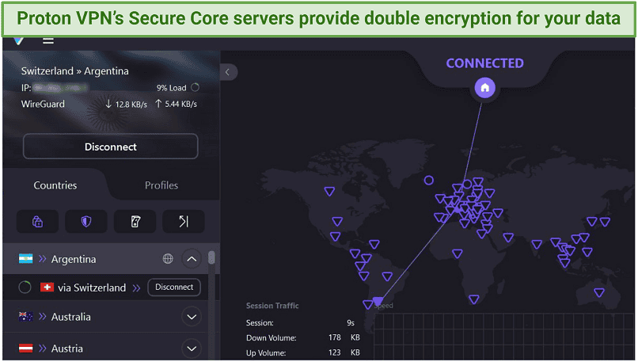Open the hamburger menu

pos(48,40)
